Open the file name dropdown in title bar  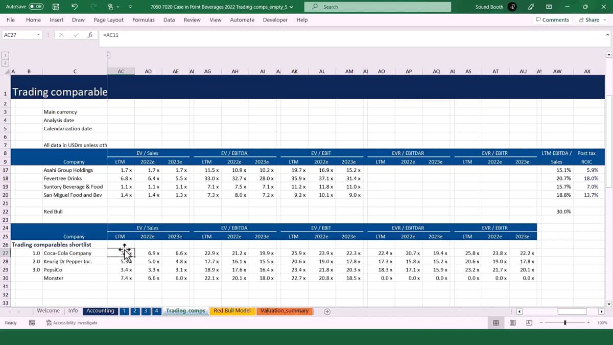tap(291, 7)
